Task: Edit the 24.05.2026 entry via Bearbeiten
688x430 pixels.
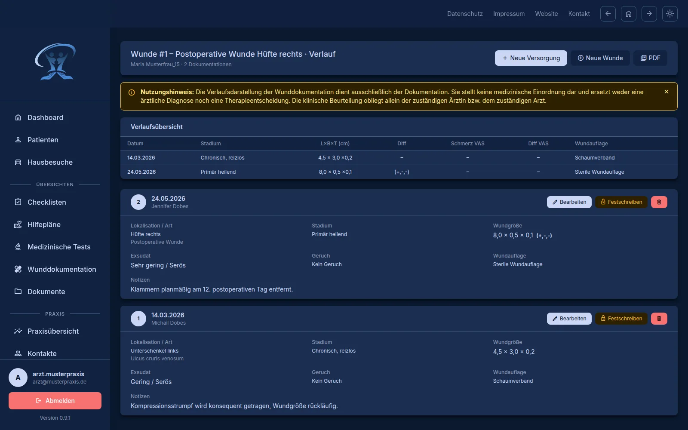Action: pos(569,202)
